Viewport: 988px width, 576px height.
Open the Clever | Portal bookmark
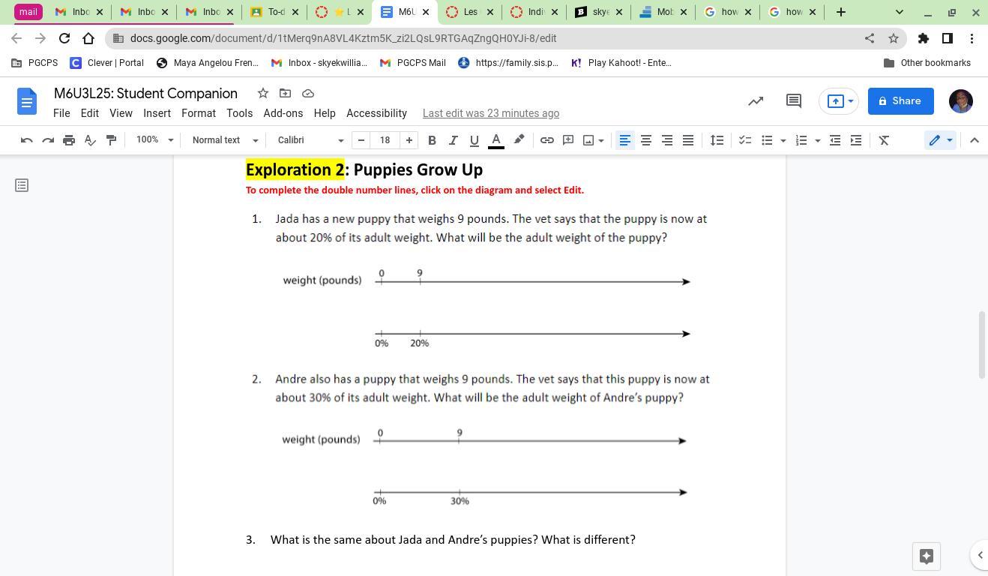106,63
